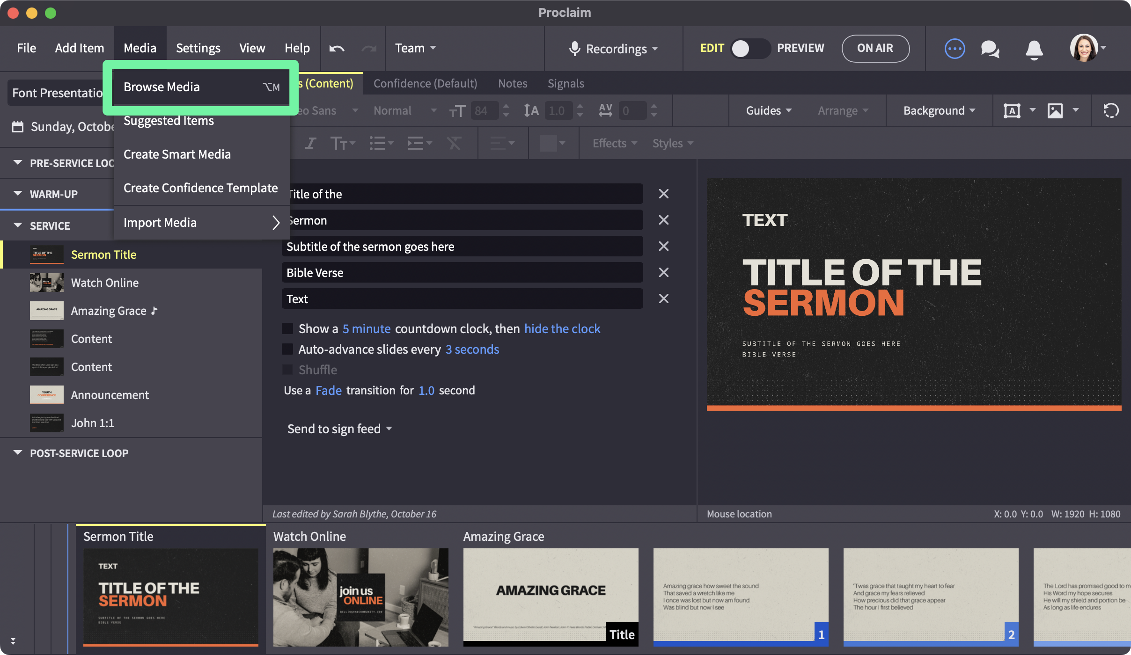Click the redo arrow icon
Screen dimensions: 1131x655
tap(369, 48)
